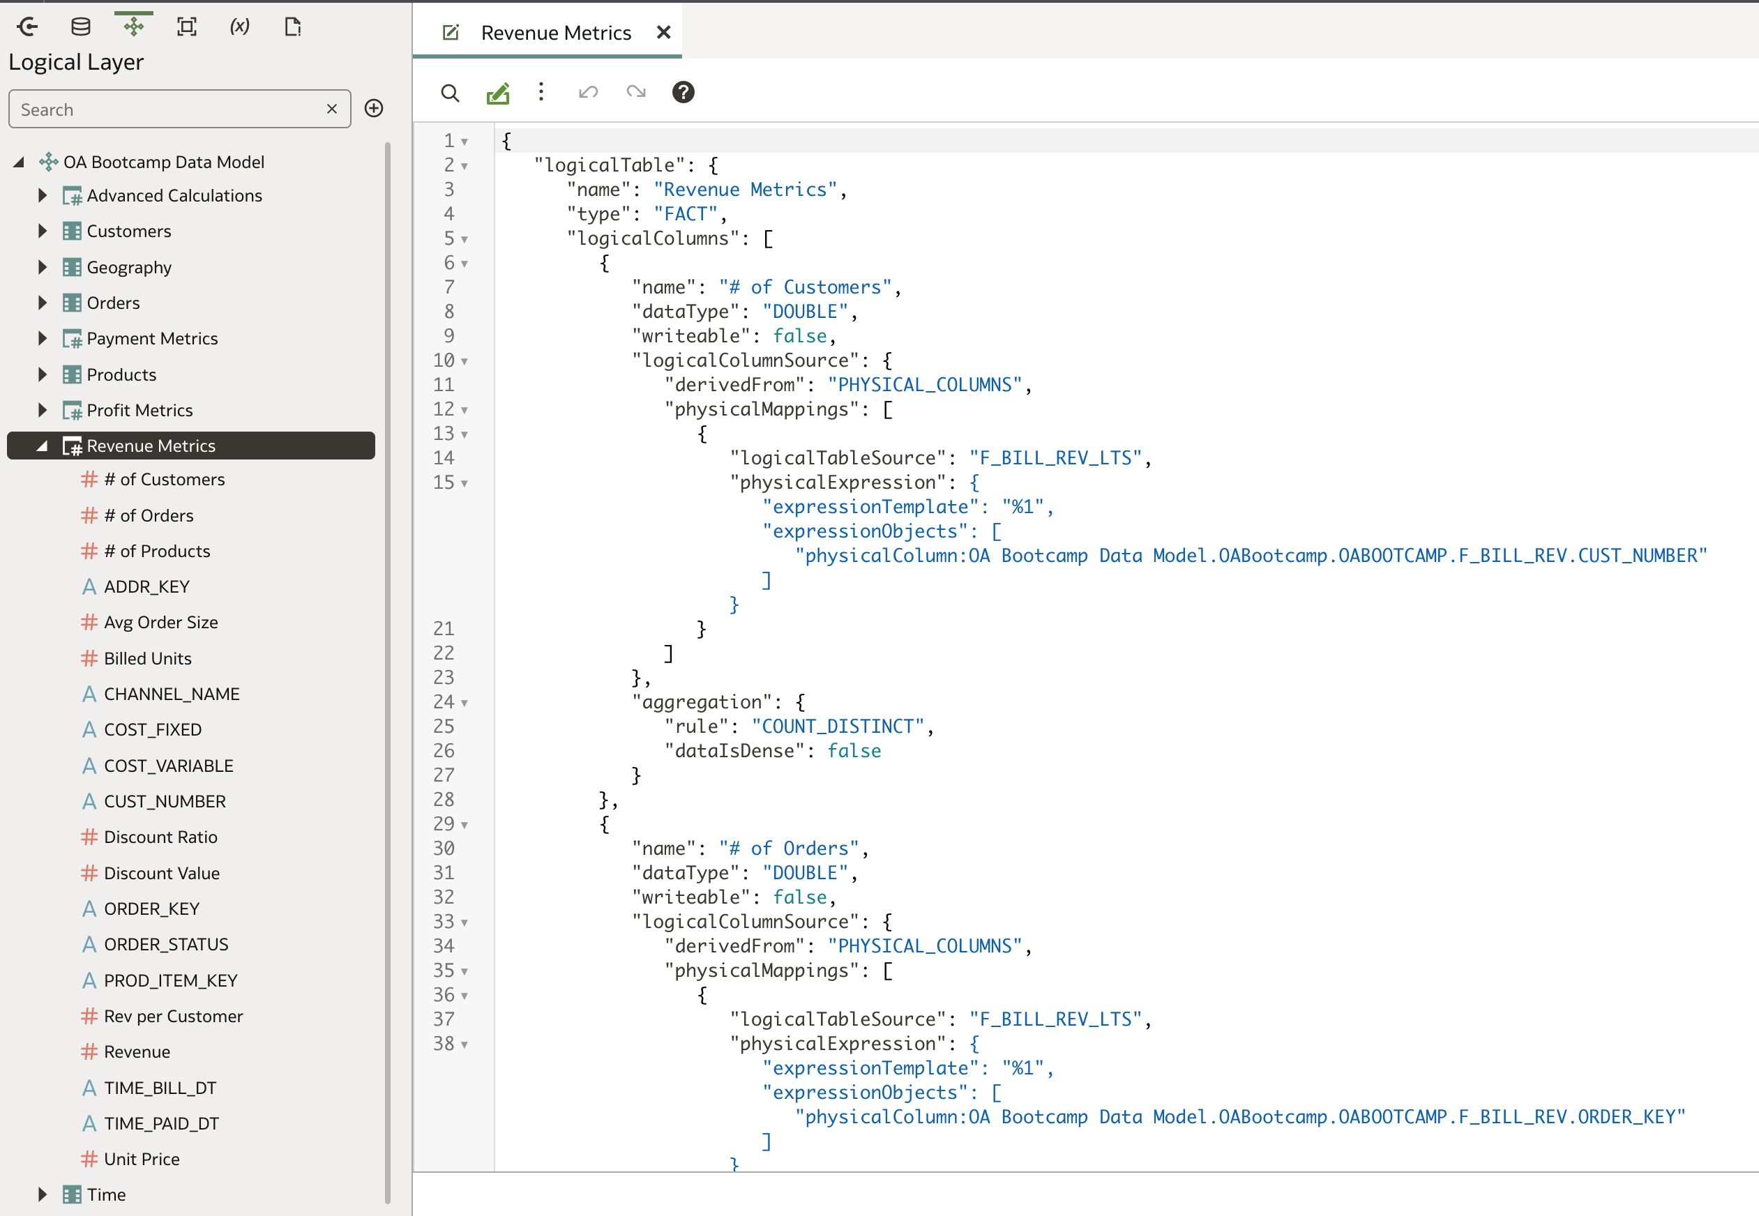This screenshot has width=1759, height=1216.
Task: Fold code at line 29
Action: point(464,824)
